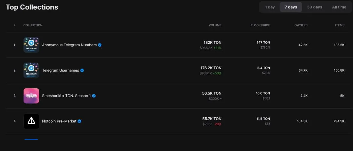Switch to All time rankings
Image resolution: width=353 pixels, height=151 pixels.
339,7
